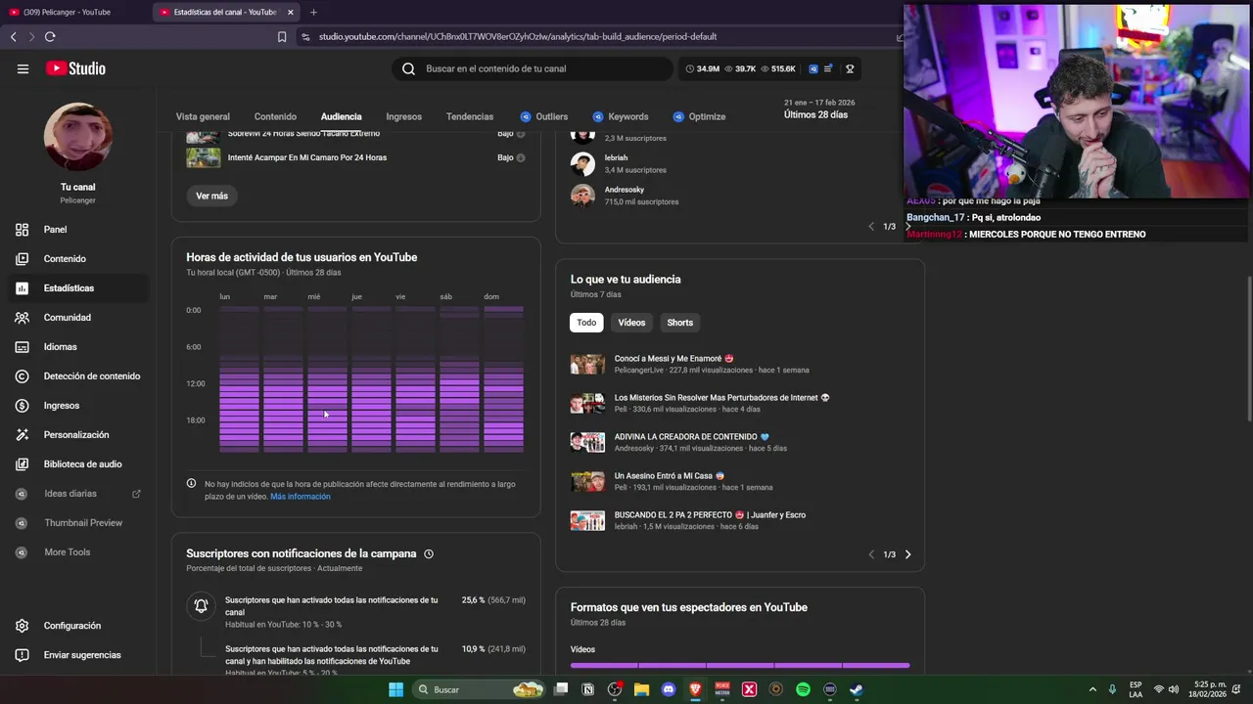Show hidden system tray icons

tap(1092, 689)
